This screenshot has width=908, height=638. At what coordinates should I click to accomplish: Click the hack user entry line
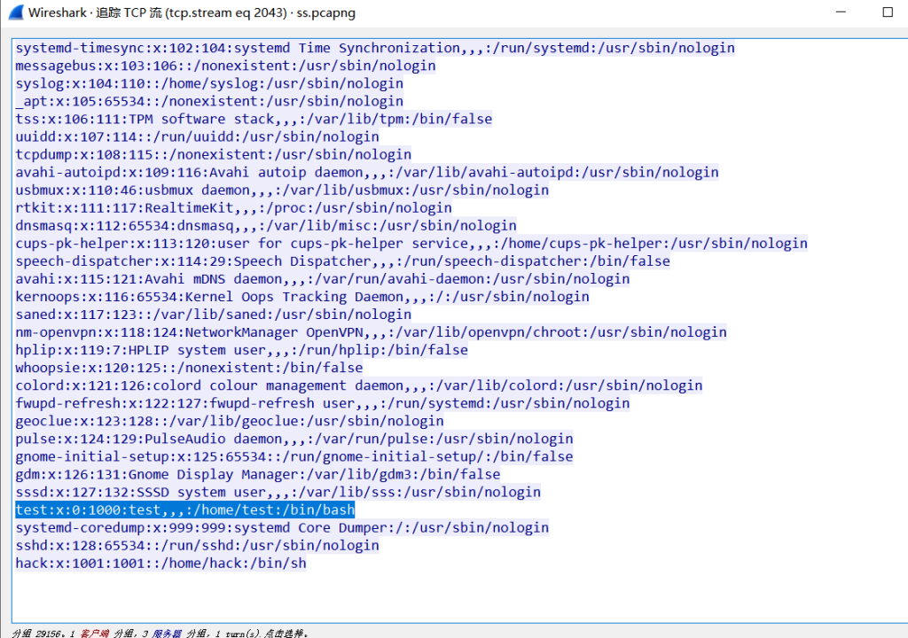click(x=160, y=563)
